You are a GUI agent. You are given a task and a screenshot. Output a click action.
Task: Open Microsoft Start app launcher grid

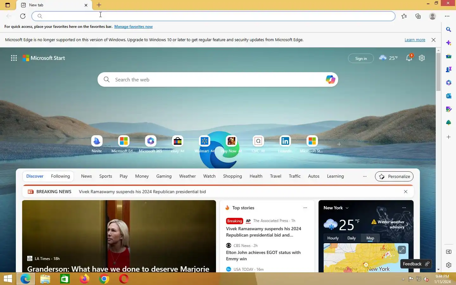(14, 58)
